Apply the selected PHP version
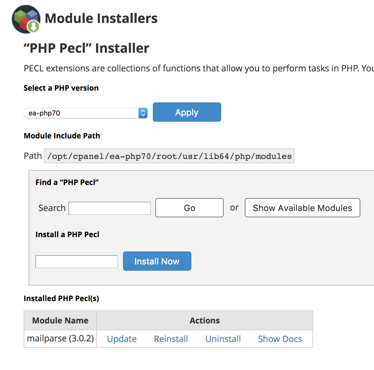The height and width of the screenshot is (370, 374). [187, 112]
